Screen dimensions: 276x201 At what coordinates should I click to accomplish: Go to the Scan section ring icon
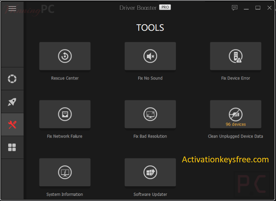coord(12,79)
